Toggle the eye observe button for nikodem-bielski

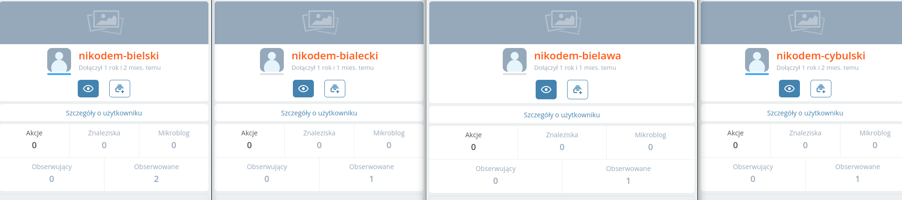[x=88, y=89]
